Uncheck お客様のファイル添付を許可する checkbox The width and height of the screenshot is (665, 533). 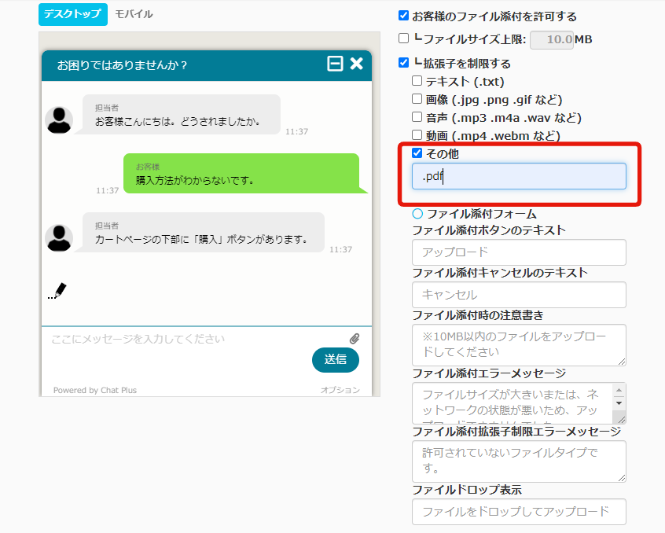(x=404, y=16)
